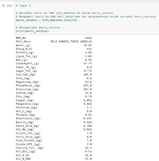159x161 pixels.
Task: Select the Energ_Kcal label
Action: (x=24, y=49)
